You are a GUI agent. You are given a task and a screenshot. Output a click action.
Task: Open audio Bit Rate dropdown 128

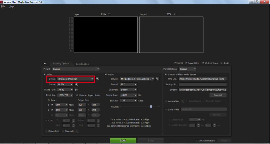coord(128,101)
